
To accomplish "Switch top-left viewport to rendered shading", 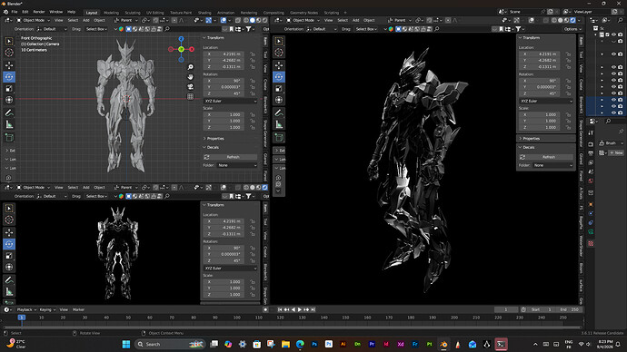I will click(264, 20).
